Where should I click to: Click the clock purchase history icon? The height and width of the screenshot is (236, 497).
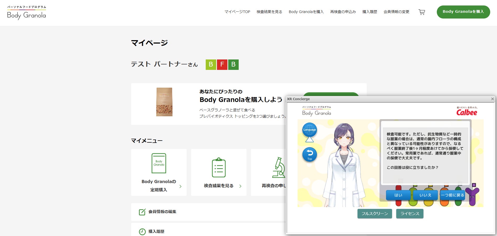pos(142,232)
